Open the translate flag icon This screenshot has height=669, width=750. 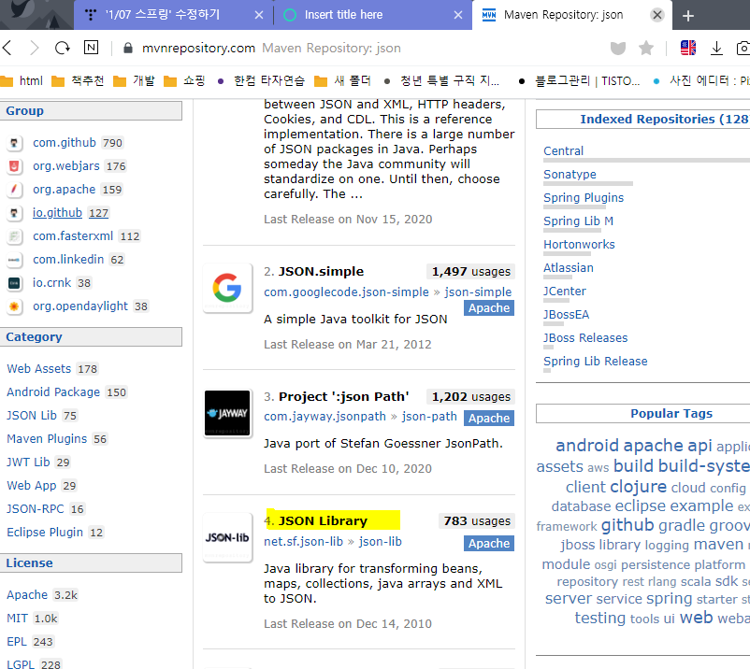[688, 48]
